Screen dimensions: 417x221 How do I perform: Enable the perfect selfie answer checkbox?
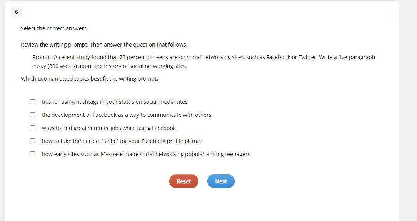(x=33, y=141)
